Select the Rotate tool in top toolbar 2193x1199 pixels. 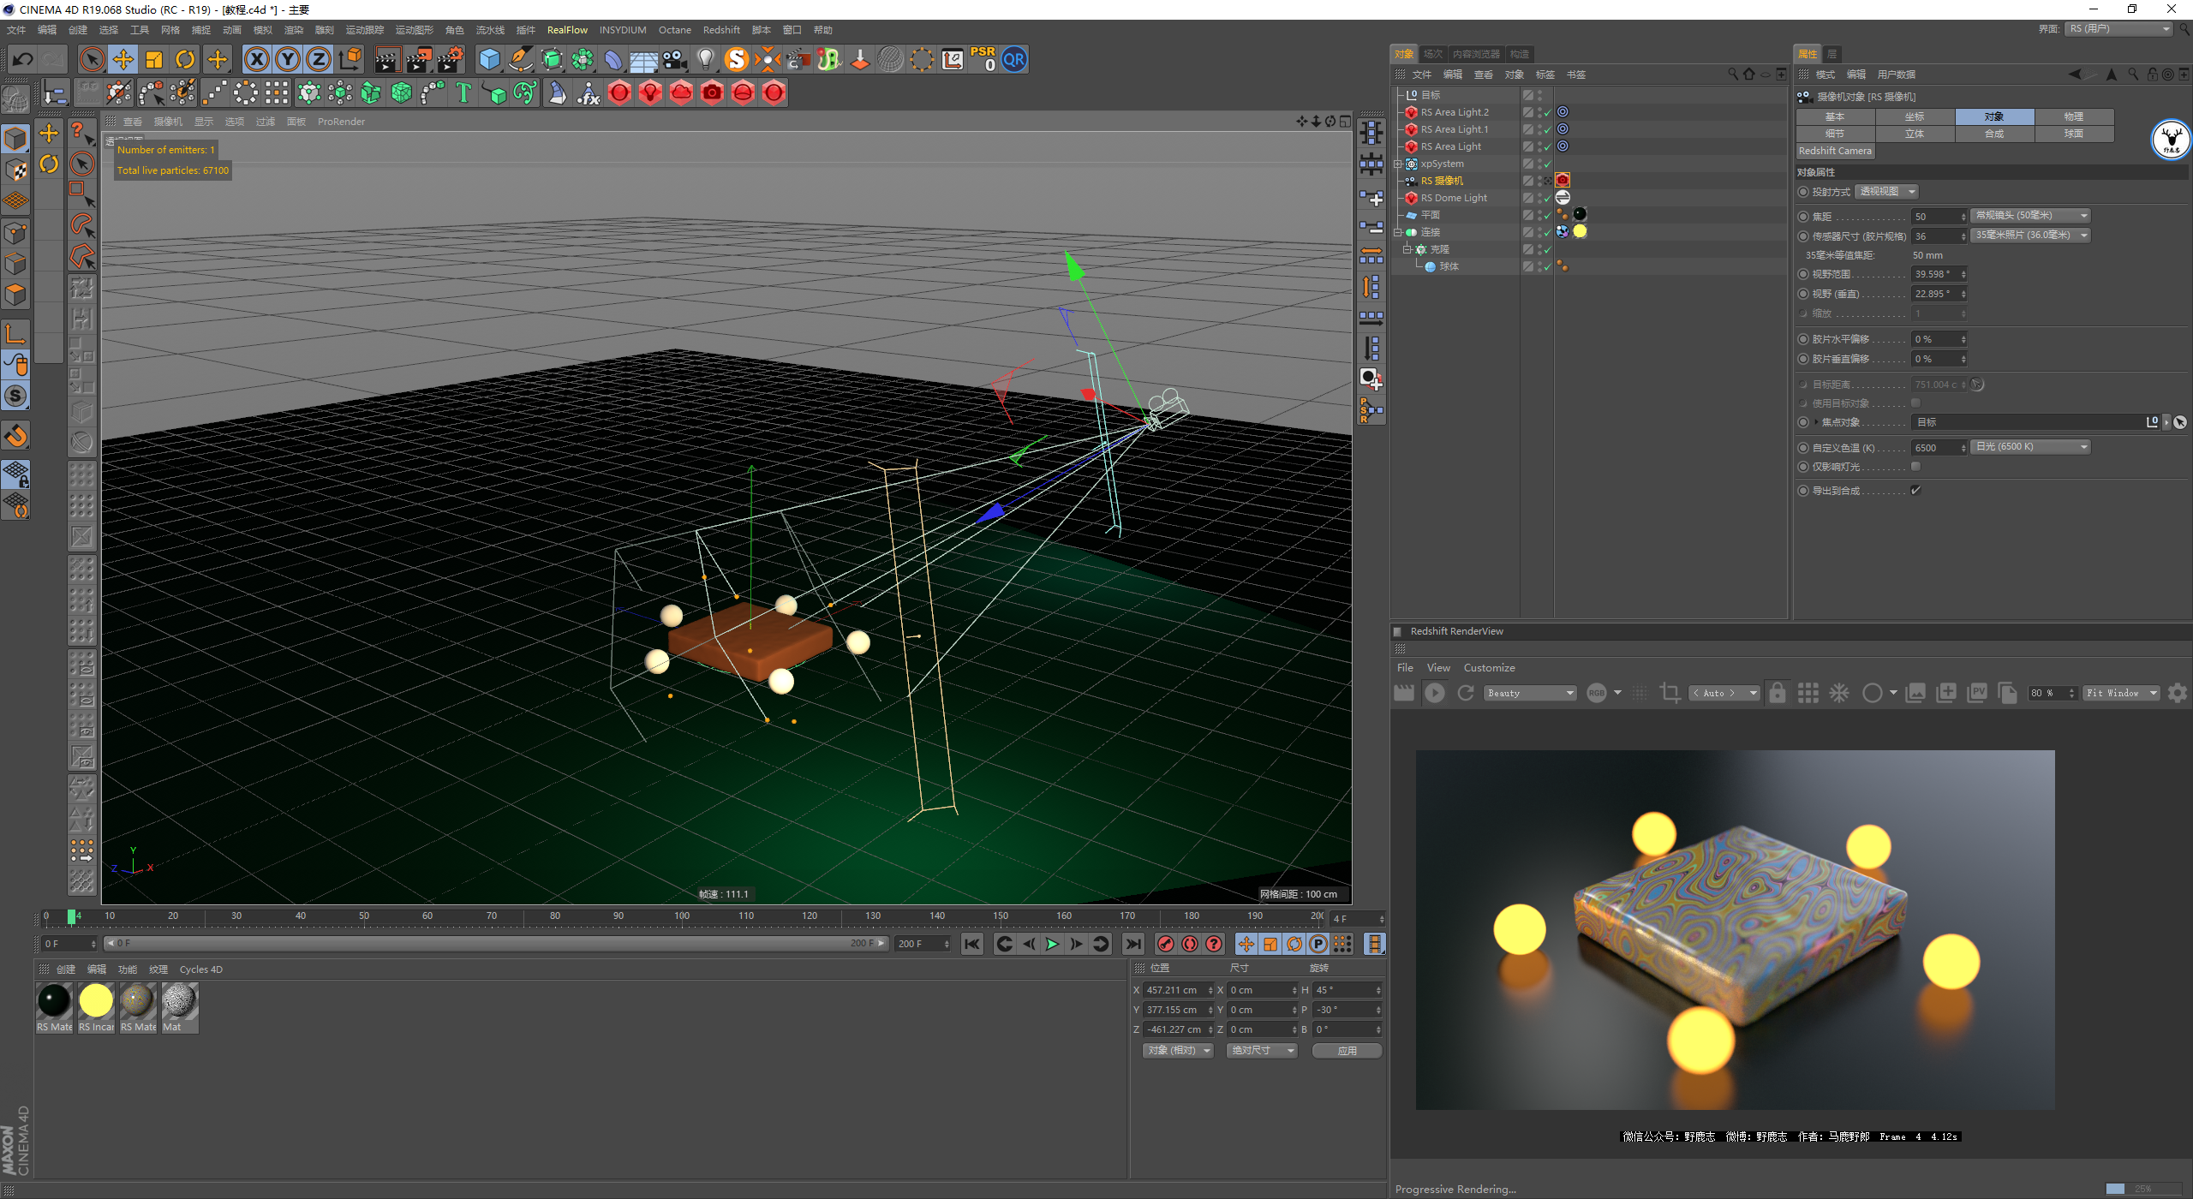point(185,59)
